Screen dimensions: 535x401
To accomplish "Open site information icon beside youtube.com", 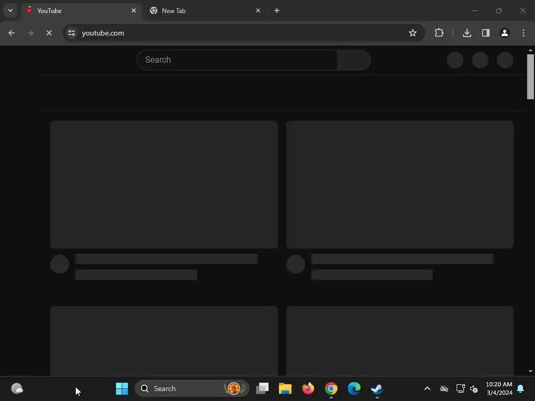I will tap(71, 33).
